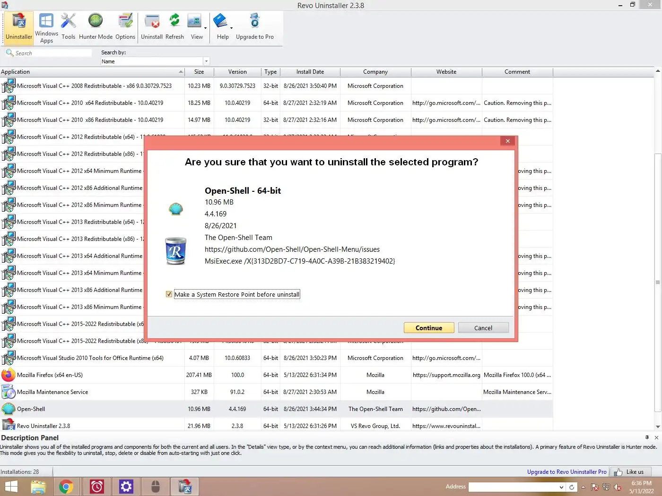Viewport: 662px width, 496px height.
Task: Sort by the Type column header
Action: 270,72
